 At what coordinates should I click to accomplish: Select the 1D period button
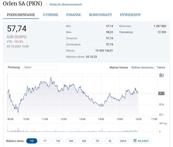(x=32, y=141)
